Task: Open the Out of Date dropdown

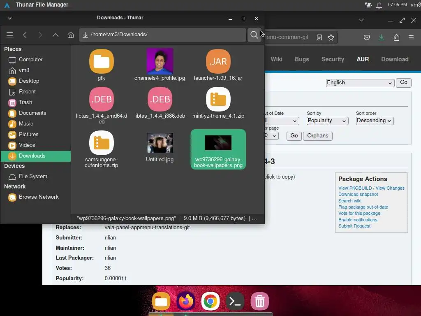Action: [x=281, y=121]
